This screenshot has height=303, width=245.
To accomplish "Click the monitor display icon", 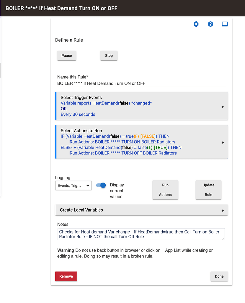I will coord(225,24).
